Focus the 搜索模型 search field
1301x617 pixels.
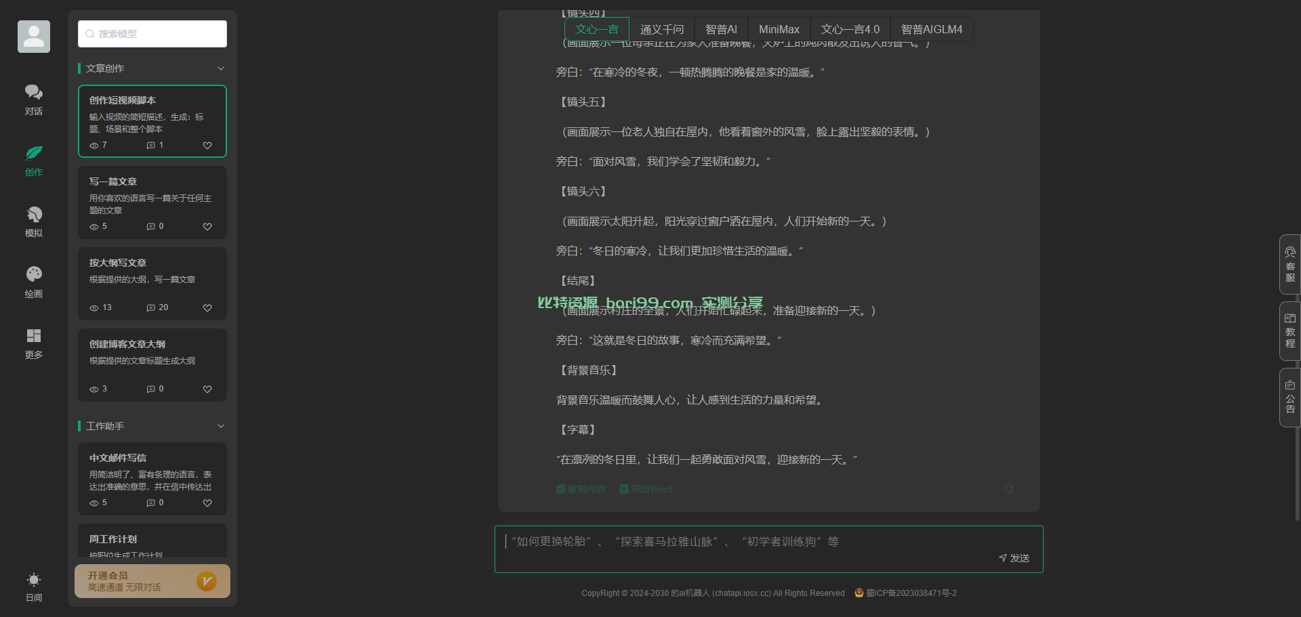tap(152, 34)
